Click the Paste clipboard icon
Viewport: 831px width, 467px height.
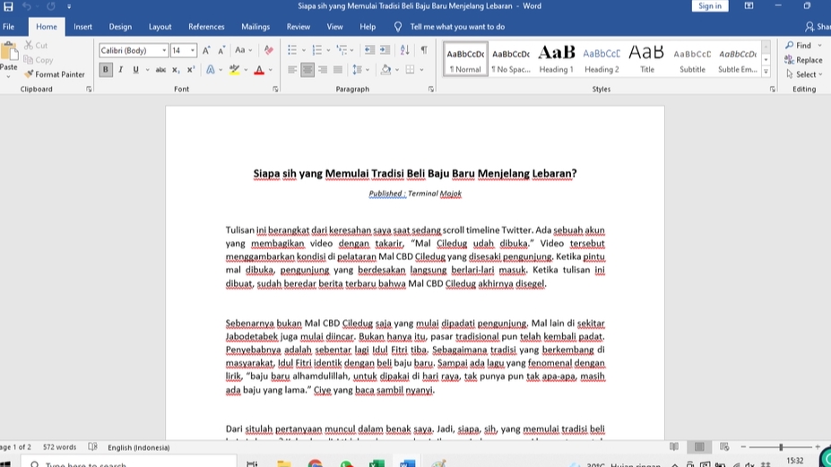[x=8, y=53]
